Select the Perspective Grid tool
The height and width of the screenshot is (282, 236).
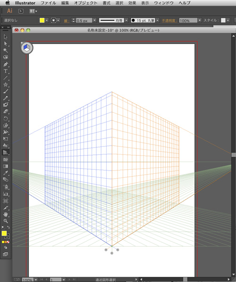[6, 152]
